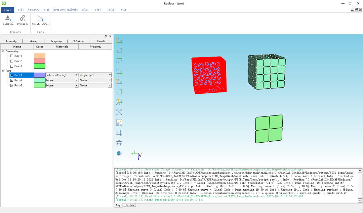
Task: Click Part-2 mint color swatch
Action: click(40, 80)
